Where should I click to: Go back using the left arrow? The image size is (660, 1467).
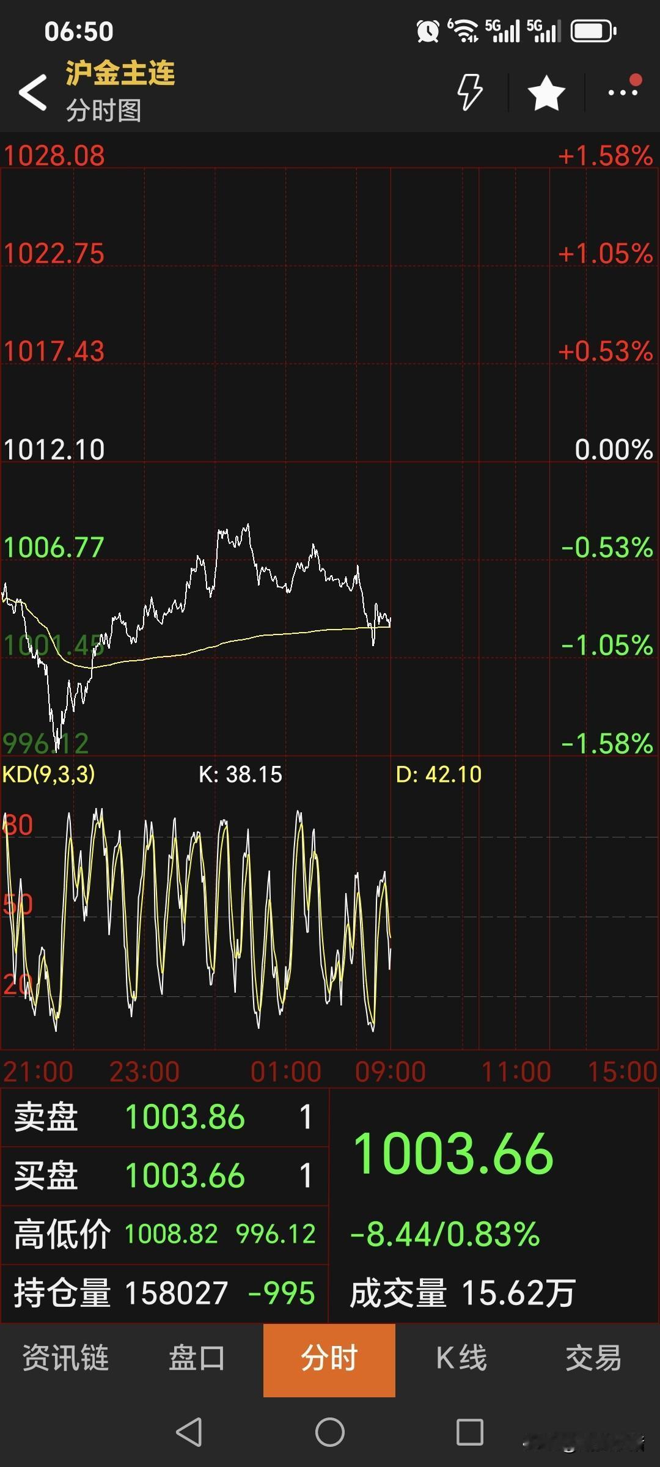[x=33, y=92]
